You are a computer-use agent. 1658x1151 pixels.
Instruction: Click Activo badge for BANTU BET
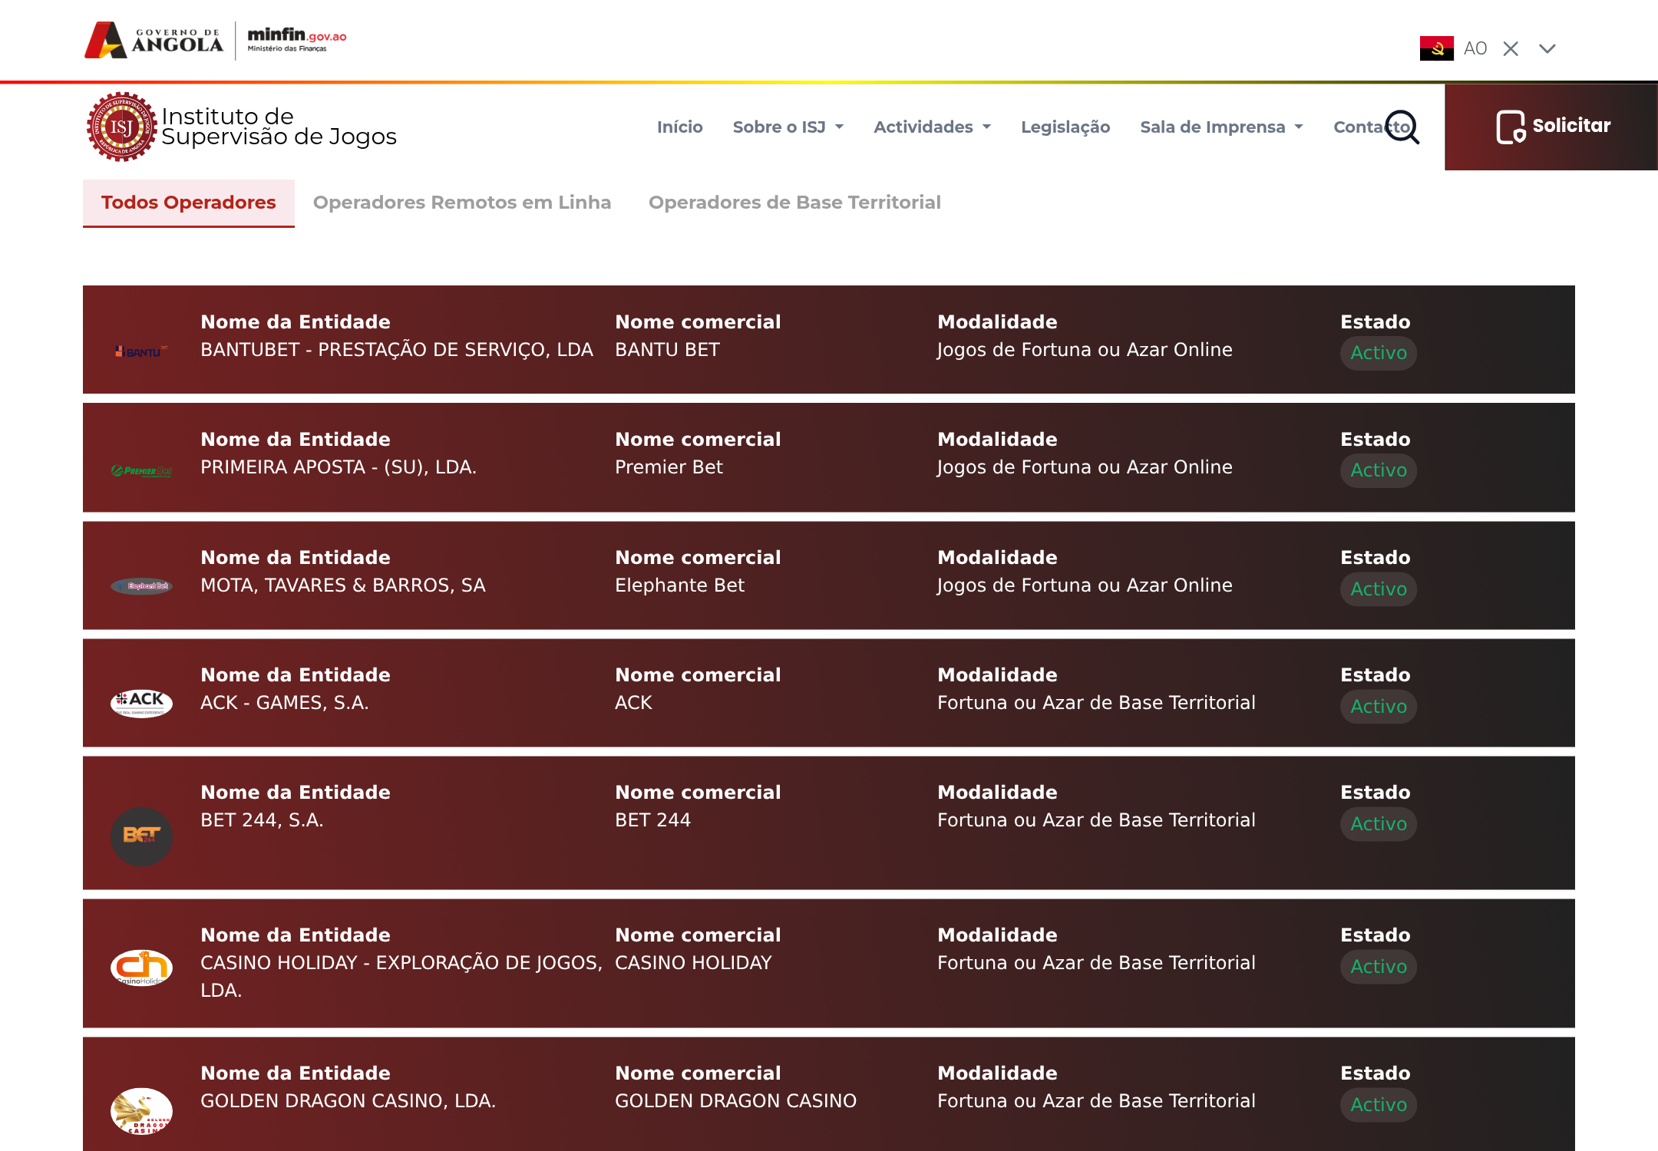pyautogui.click(x=1379, y=353)
